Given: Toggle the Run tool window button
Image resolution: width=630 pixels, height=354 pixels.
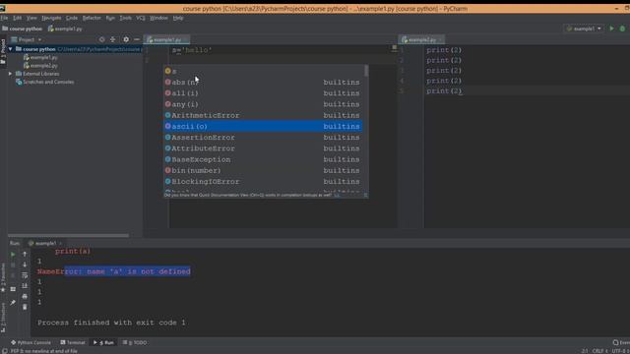Looking at the screenshot, I should point(103,343).
